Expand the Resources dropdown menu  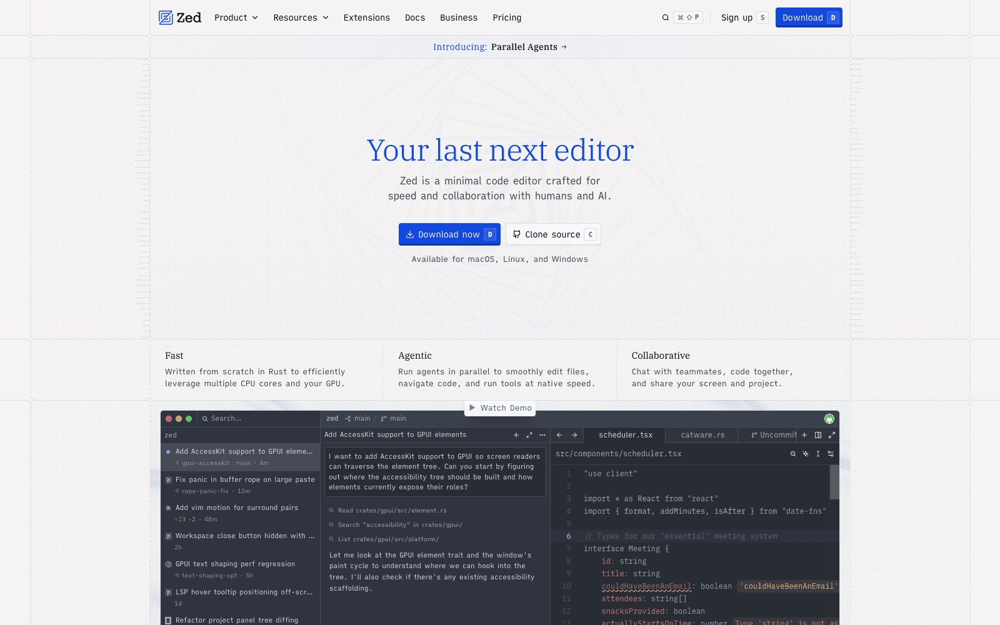click(301, 17)
